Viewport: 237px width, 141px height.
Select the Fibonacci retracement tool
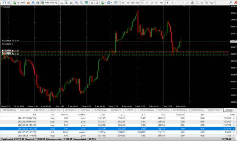click(x=197, y=3)
